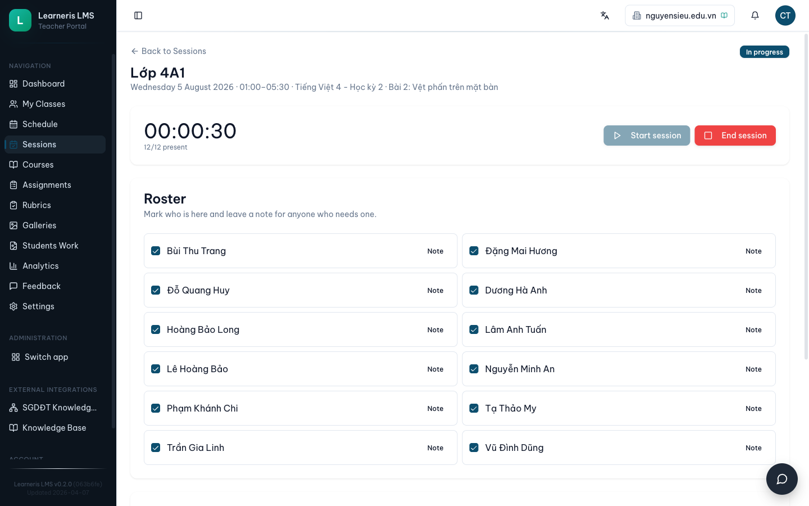Click the My Classes people icon

click(13, 104)
